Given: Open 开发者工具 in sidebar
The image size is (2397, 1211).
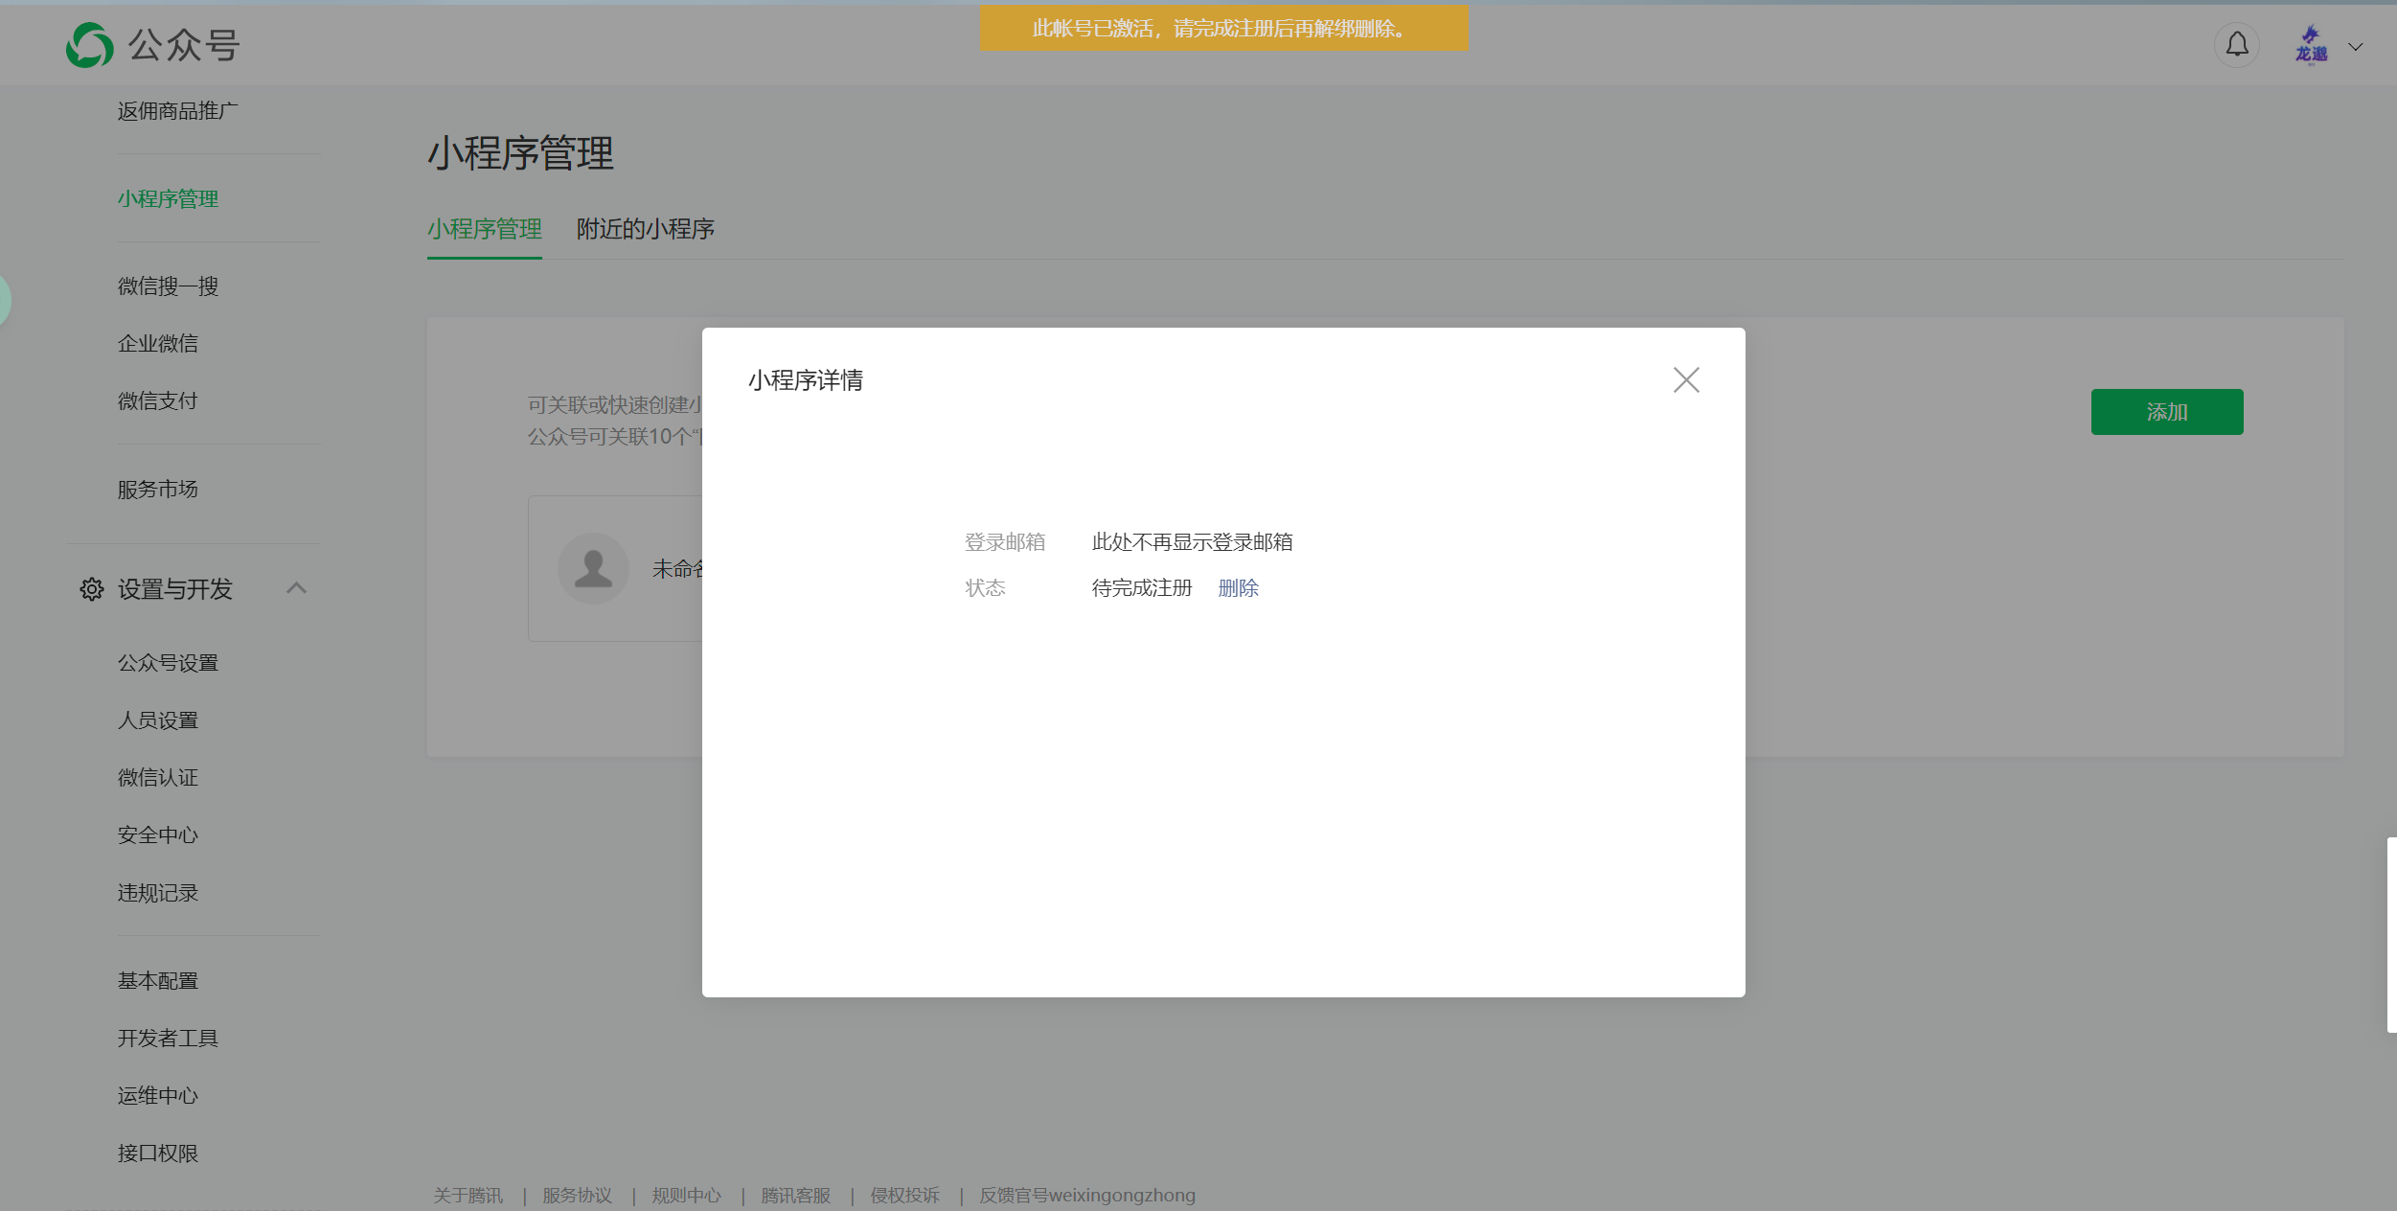Looking at the screenshot, I should [x=168, y=1039].
